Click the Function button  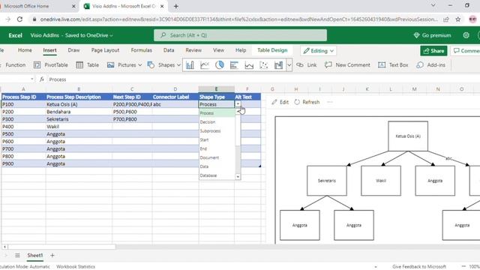[x=15, y=65]
